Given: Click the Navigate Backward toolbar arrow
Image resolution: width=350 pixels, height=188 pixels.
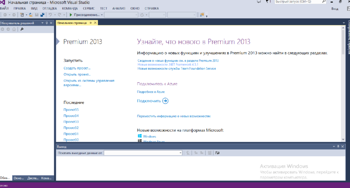Looking at the screenshot, I should [5, 15].
